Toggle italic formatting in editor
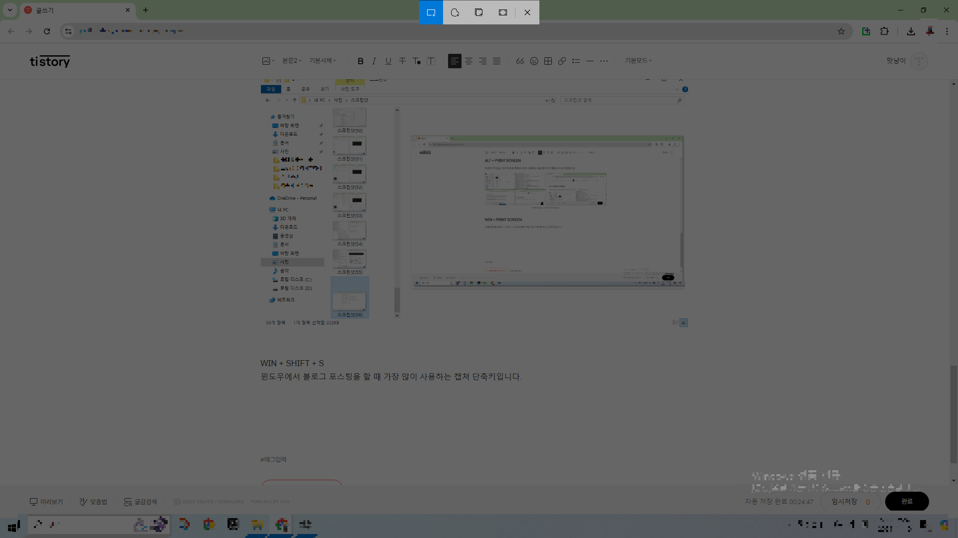This screenshot has height=538, width=958. tap(374, 61)
